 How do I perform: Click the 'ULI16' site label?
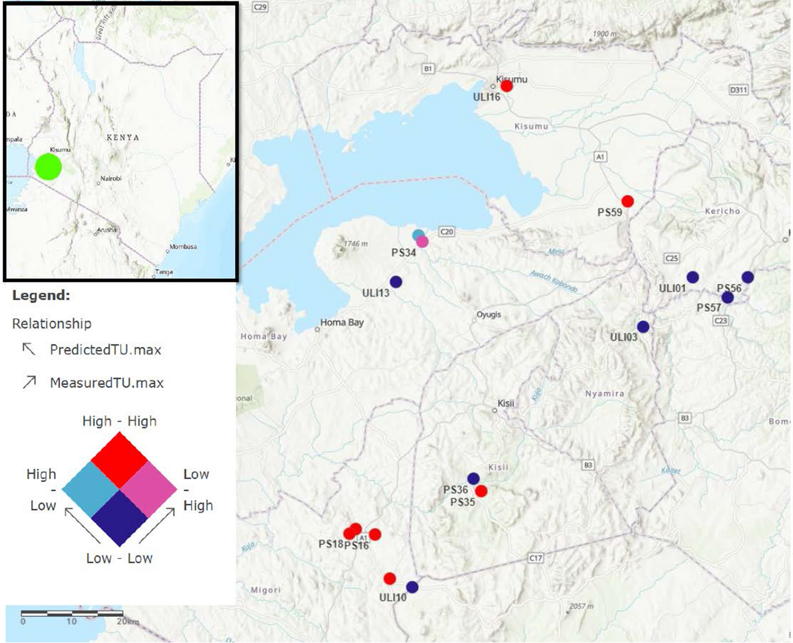pyautogui.click(x=487, y=97)
